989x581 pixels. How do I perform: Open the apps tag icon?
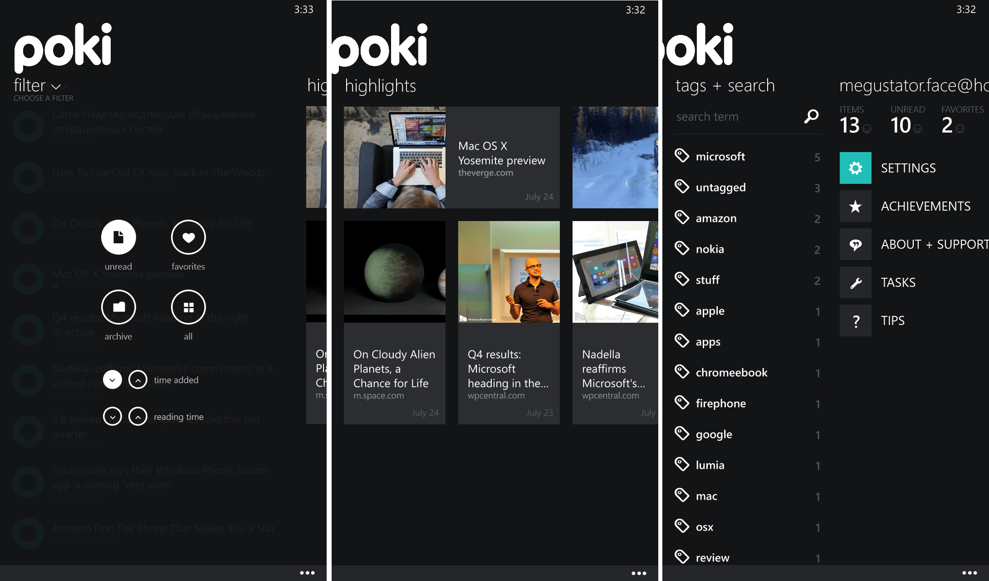click(x=682, y=340)
